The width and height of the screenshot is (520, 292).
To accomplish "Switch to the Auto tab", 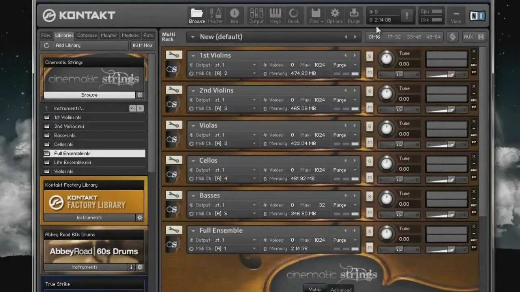I will (x=149, y=35).
